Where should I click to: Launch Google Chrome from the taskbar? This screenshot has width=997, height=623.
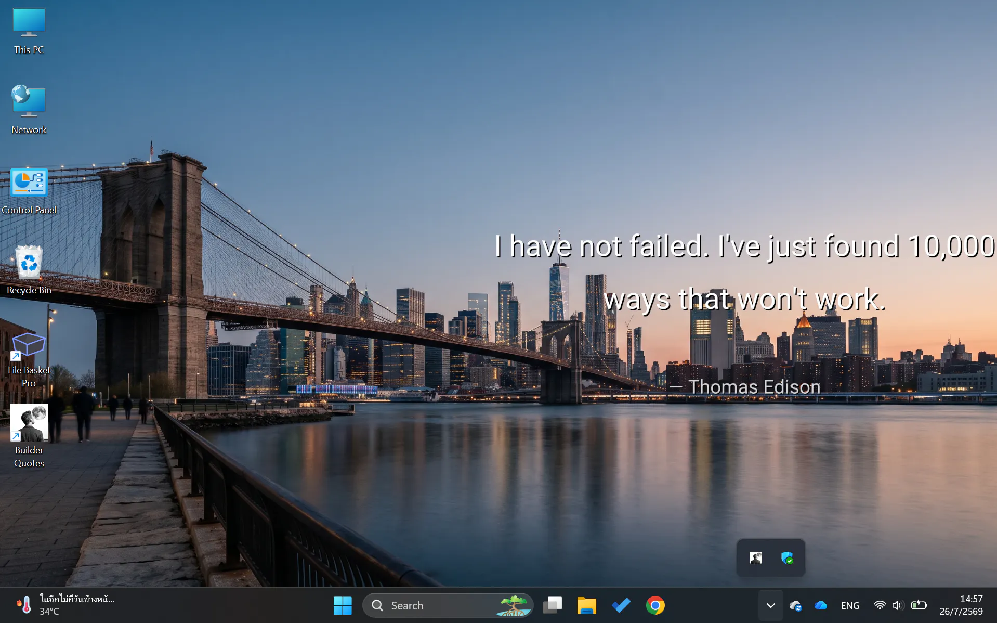coord(655,605)
